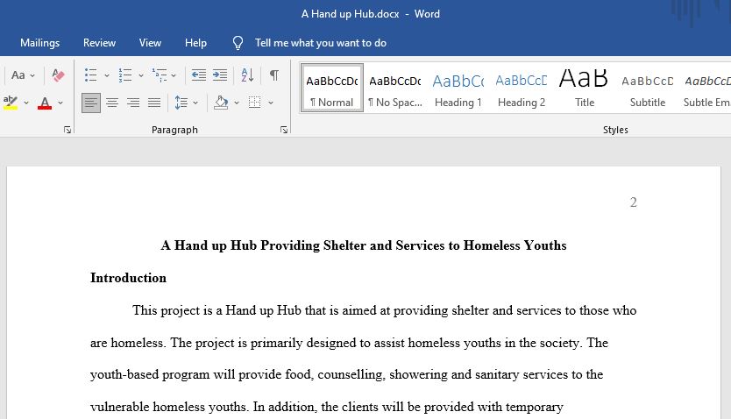Open the highlight color dropdown arrow
731x419 pixels.
(x=26, y=103)
